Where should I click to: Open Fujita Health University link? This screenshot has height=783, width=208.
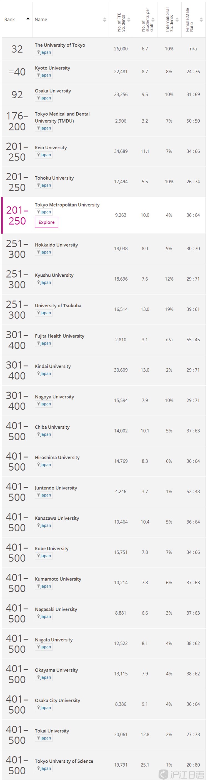[60, 336]
